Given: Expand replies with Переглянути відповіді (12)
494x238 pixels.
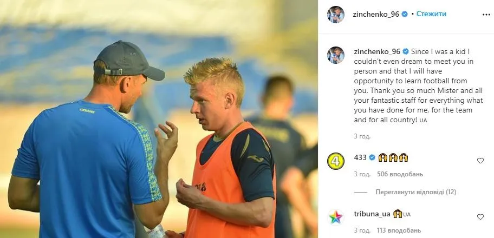Looking at the screenshot, I should (x=415, y=191).
